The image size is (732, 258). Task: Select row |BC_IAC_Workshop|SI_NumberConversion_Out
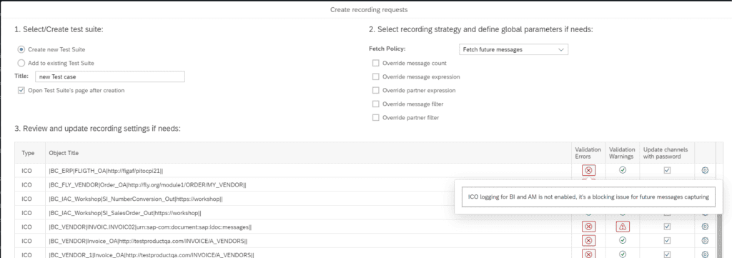click(x=135, y=199)
